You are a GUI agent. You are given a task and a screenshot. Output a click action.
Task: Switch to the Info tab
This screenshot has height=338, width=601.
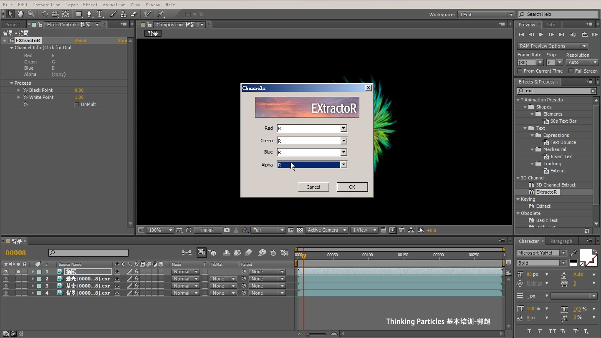[551, 25]
